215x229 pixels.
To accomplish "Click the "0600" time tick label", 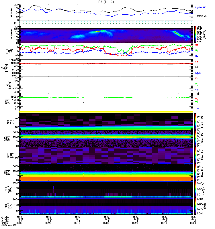I will click(19, 223).
